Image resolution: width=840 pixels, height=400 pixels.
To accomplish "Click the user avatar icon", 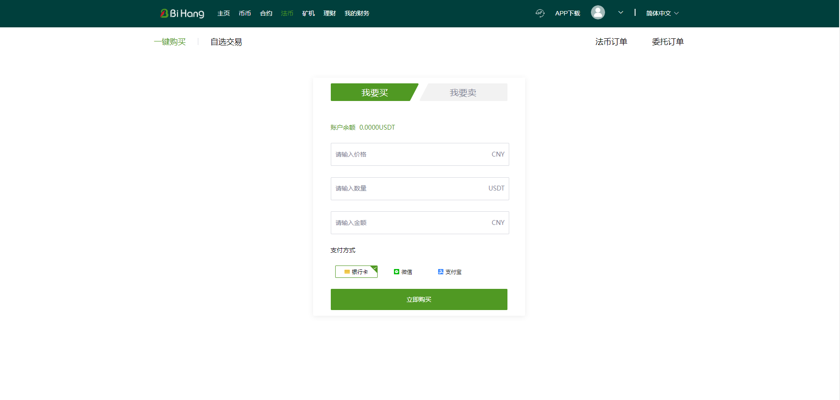I will (598, 12).
